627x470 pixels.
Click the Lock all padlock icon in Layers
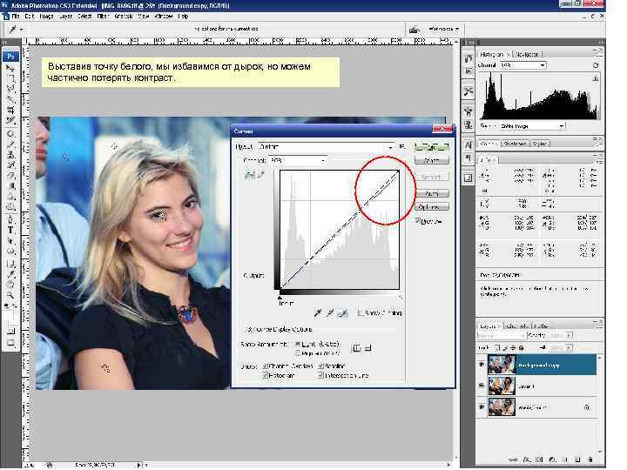522,347
